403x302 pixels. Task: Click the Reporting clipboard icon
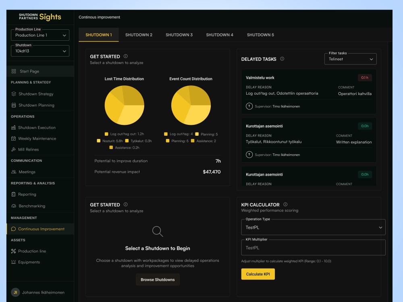[13, 194]
